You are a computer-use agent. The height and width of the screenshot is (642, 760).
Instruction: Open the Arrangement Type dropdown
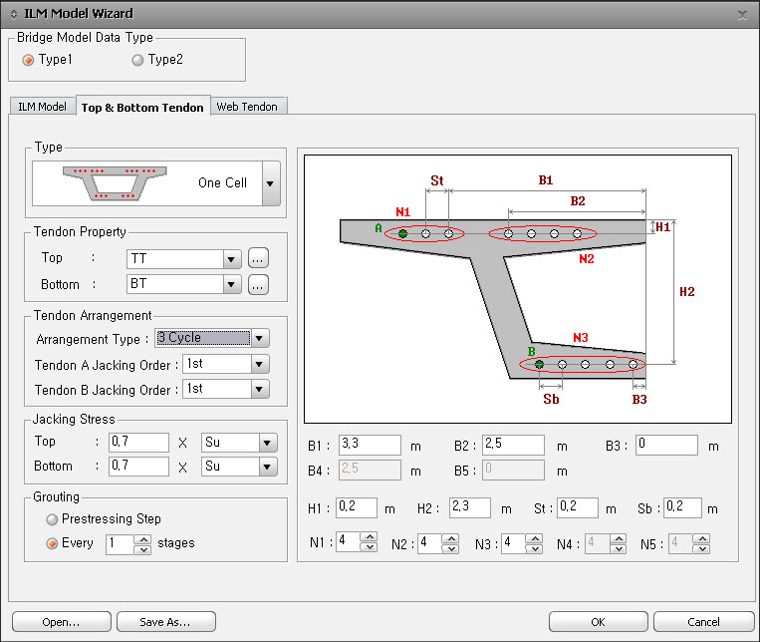coord(260,338)
